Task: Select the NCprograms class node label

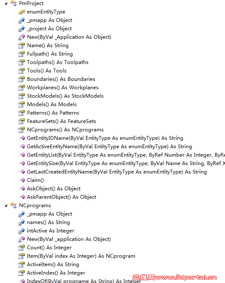Action: pyautogui.click(x=35, y=206)
